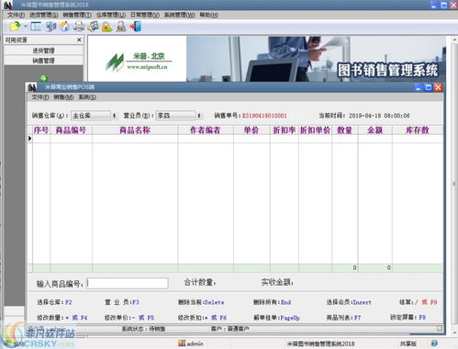Click the 商品名称 column header
The height and width of the screenshot is (349, 458).
tap(135, 130)
